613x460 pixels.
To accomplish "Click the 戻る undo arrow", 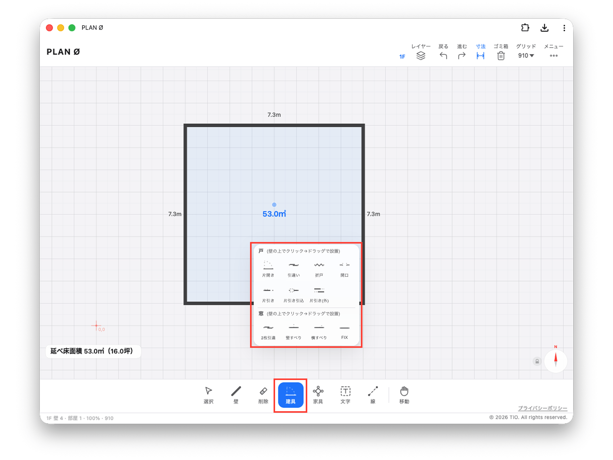I will tap(443, 52).
